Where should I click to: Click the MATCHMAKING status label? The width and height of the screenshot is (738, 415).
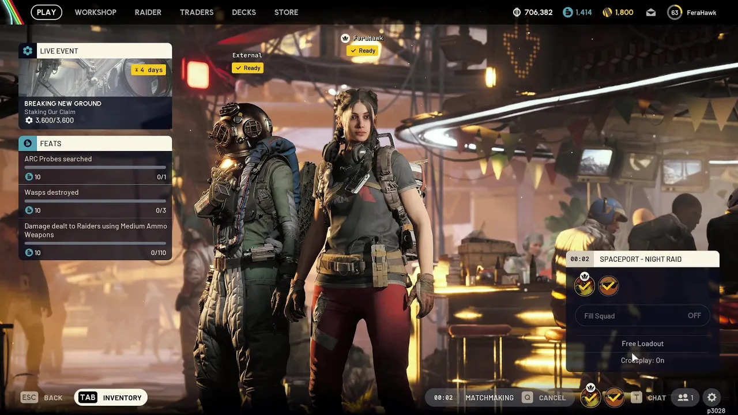(490, 398)
